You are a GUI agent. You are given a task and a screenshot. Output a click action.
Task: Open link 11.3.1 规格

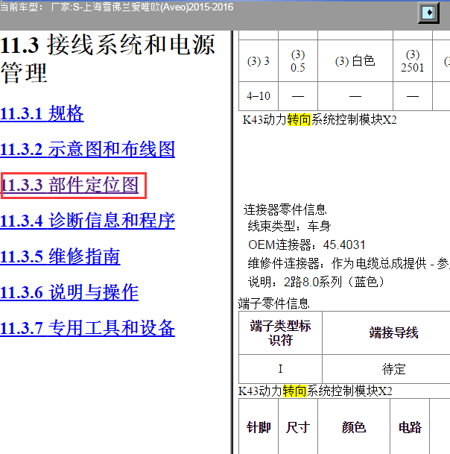(42, 113)
